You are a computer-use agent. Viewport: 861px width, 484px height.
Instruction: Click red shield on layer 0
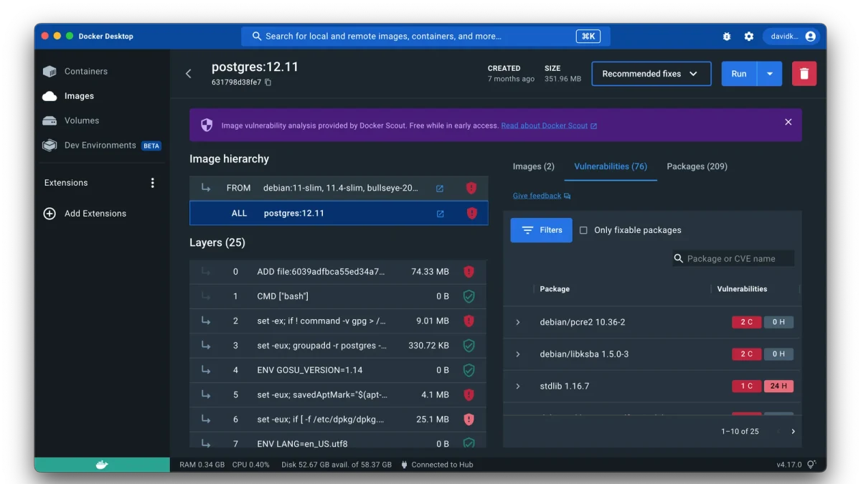click(469, 272)
